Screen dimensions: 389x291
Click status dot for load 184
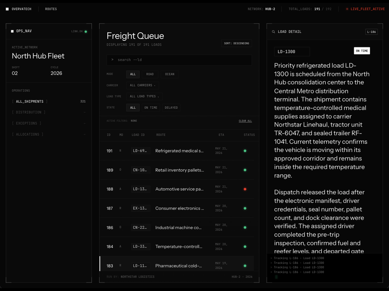pos(245,247)
